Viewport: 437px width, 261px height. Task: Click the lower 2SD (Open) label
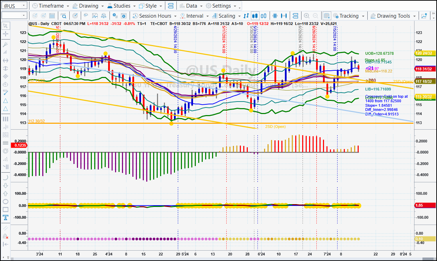point(276,127)
